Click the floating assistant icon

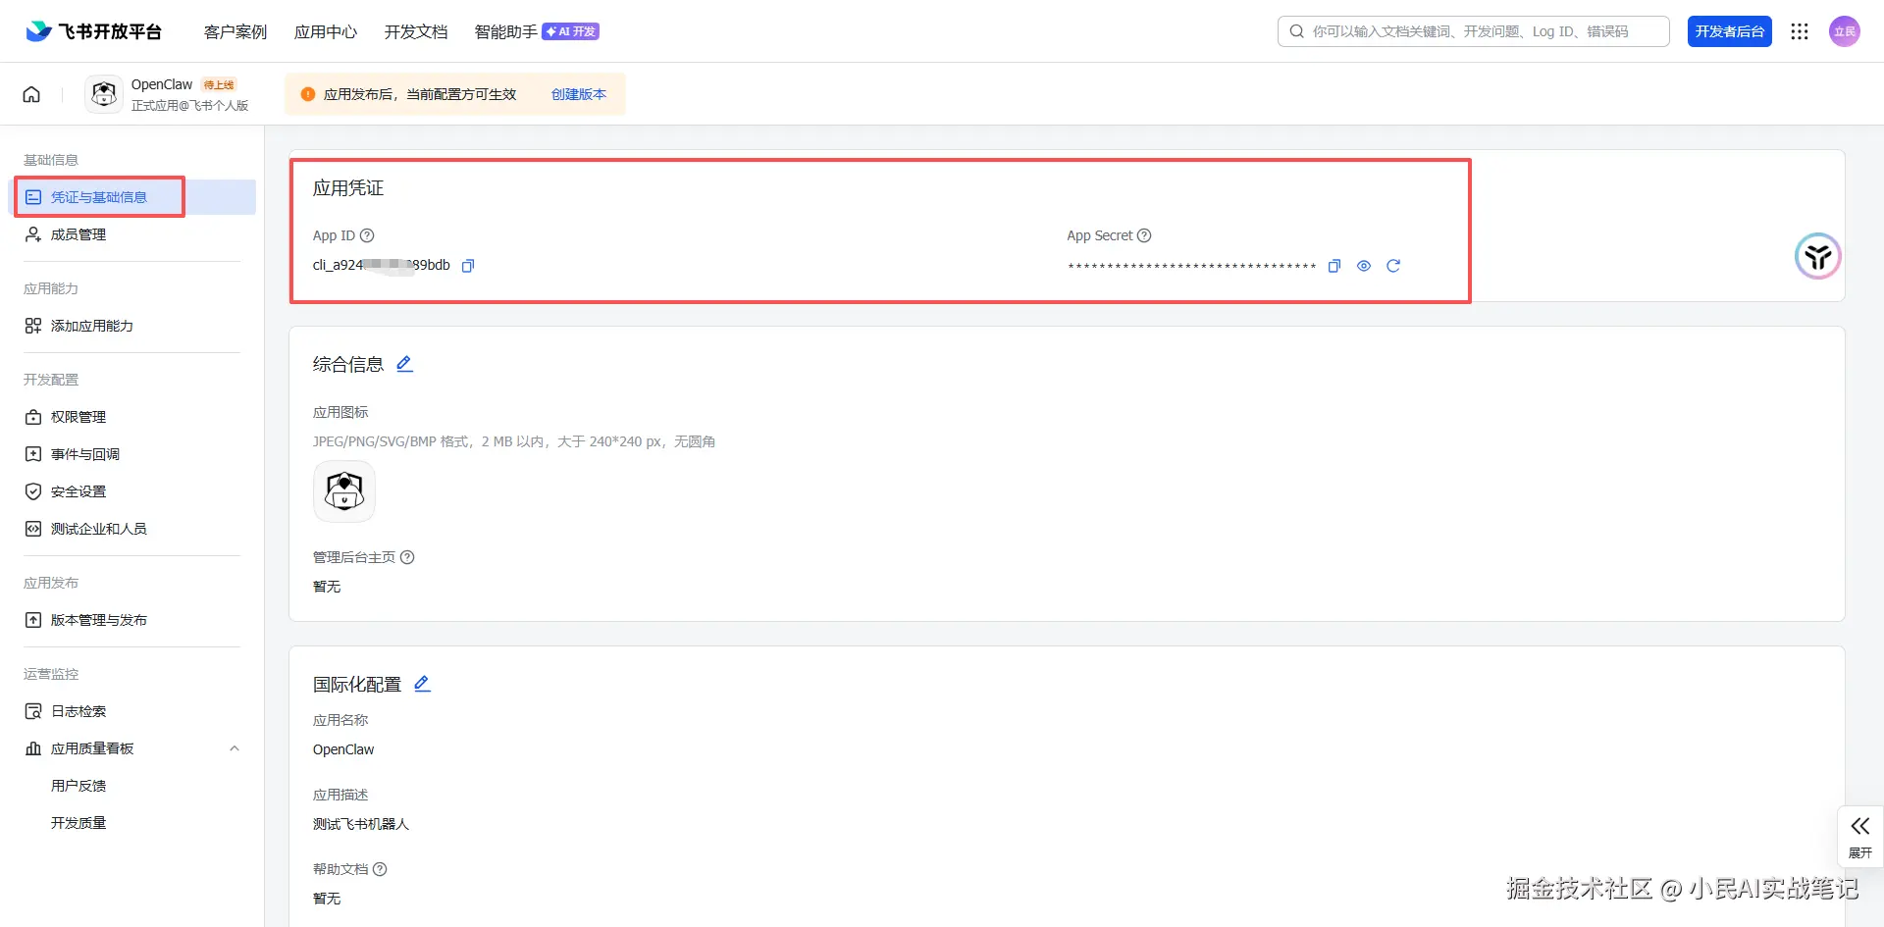coord(1817,256)
